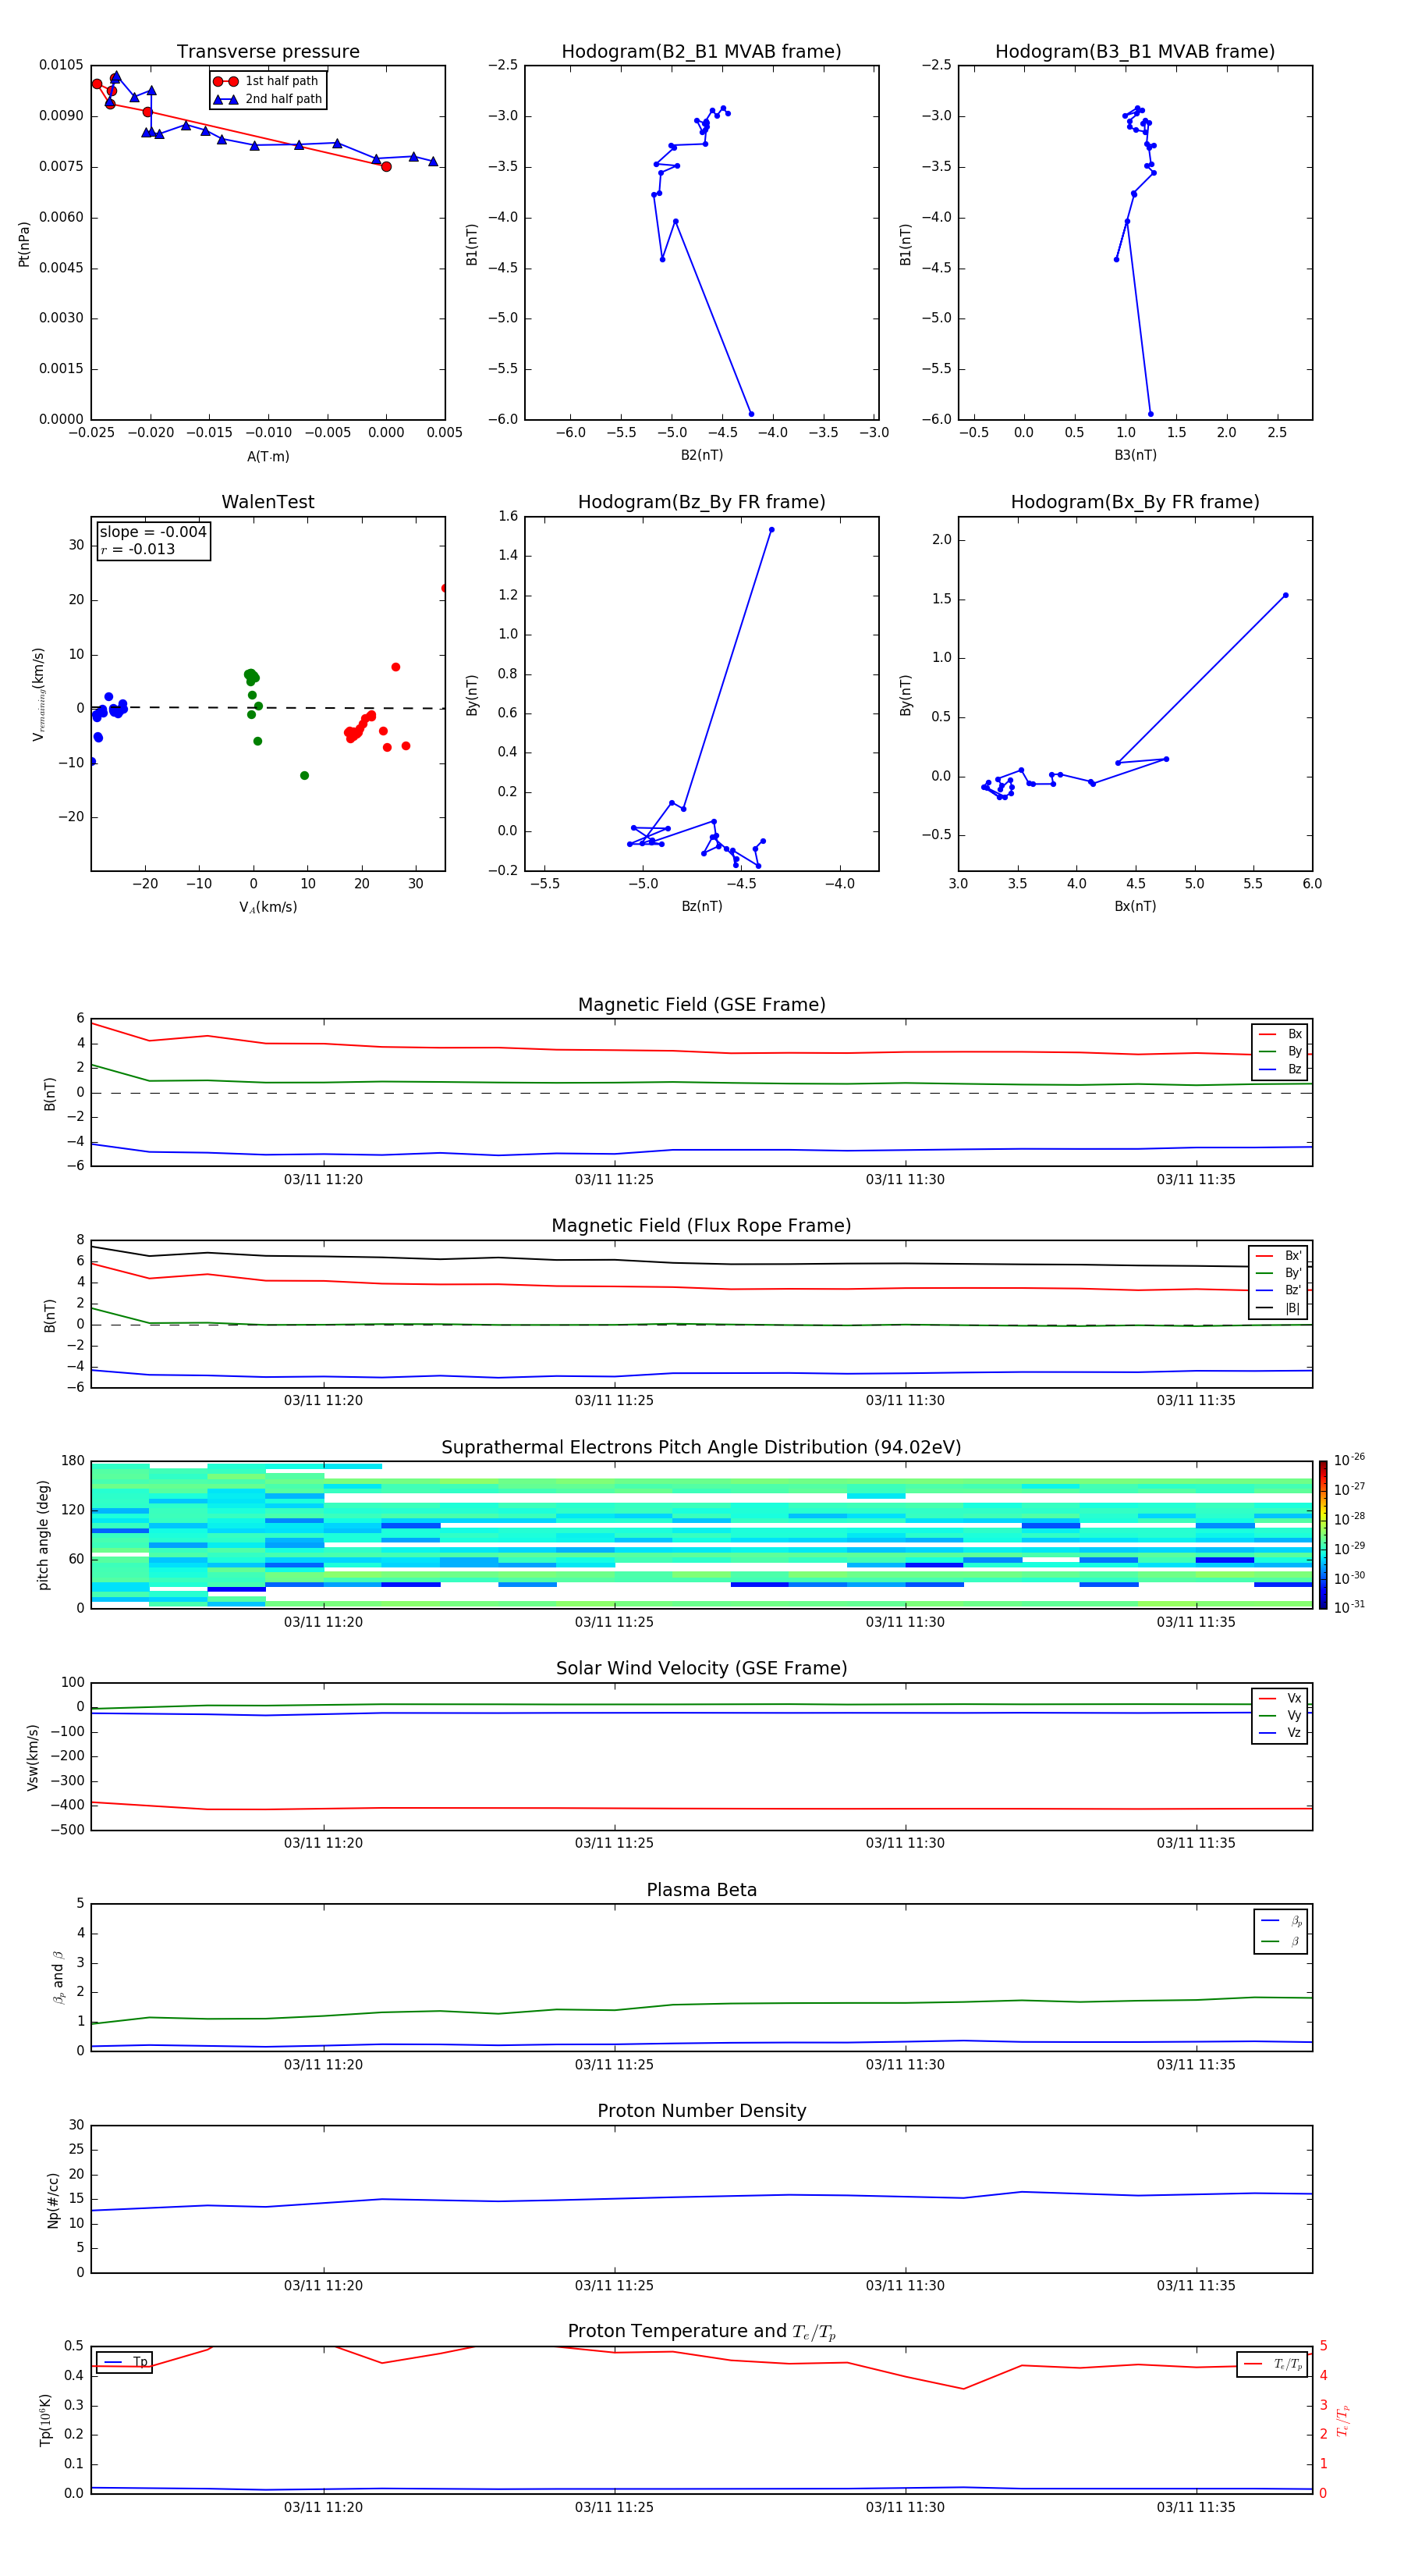
Task: Click the 'Np(#/cc)' axis label
Action: pyautogui.click(x=53, y=2200)
